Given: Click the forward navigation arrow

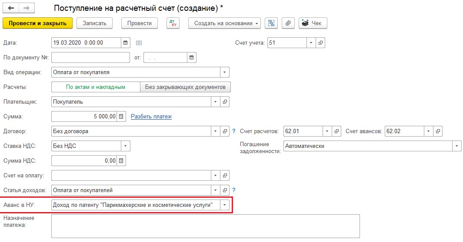Looking at the screenshot, I should [x=26, y=8].
